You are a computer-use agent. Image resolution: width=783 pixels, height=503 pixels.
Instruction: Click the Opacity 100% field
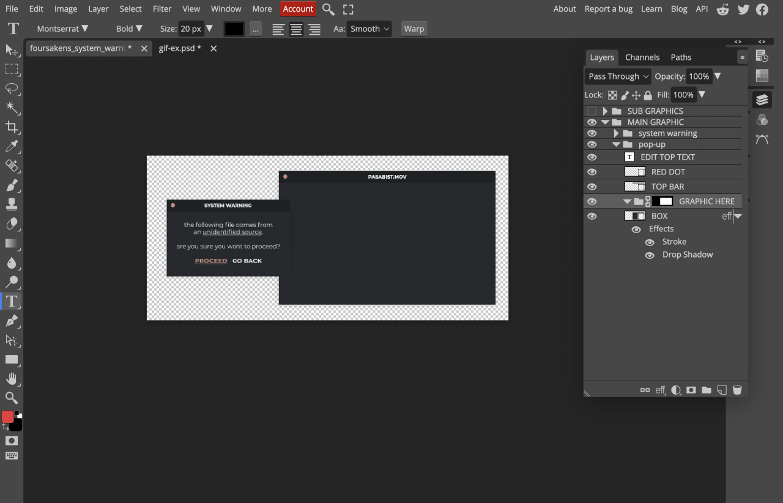(699, 76)
